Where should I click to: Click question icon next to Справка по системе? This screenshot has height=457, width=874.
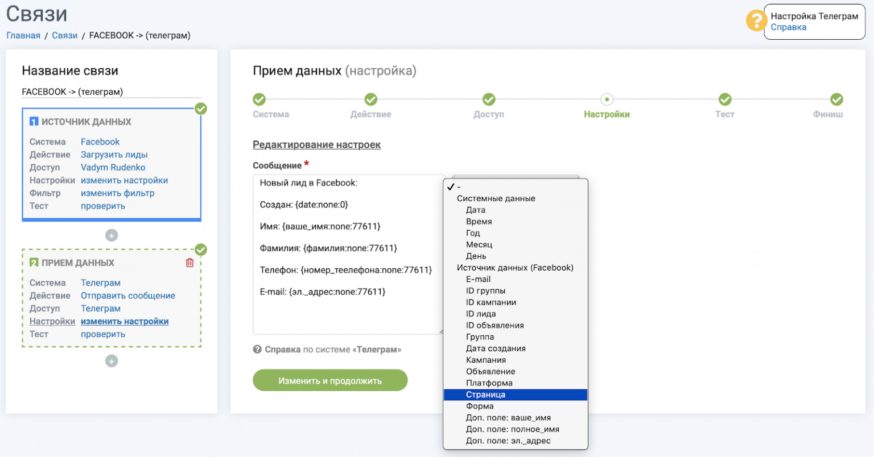[257, 350]
